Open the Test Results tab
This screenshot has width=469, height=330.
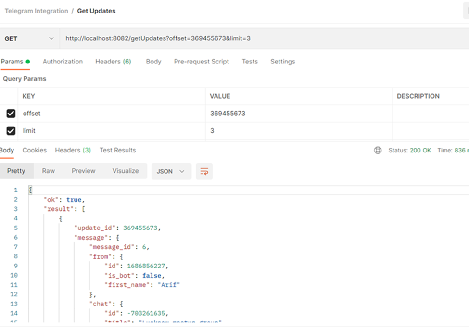[117, 150]
